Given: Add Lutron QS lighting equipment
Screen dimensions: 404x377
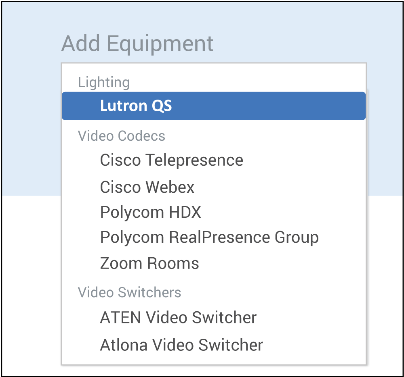Looking at the screenshot, I should click(x=136, y=106).
